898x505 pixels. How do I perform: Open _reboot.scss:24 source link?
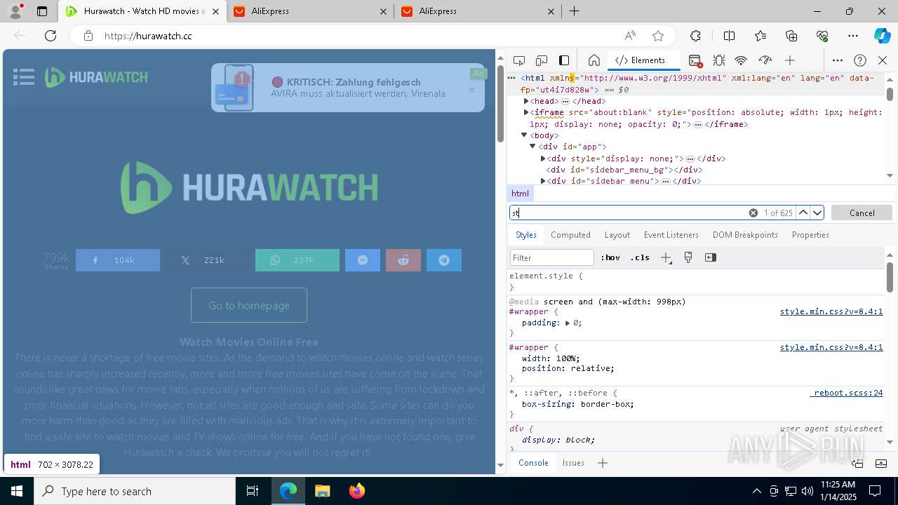point(847,393)
